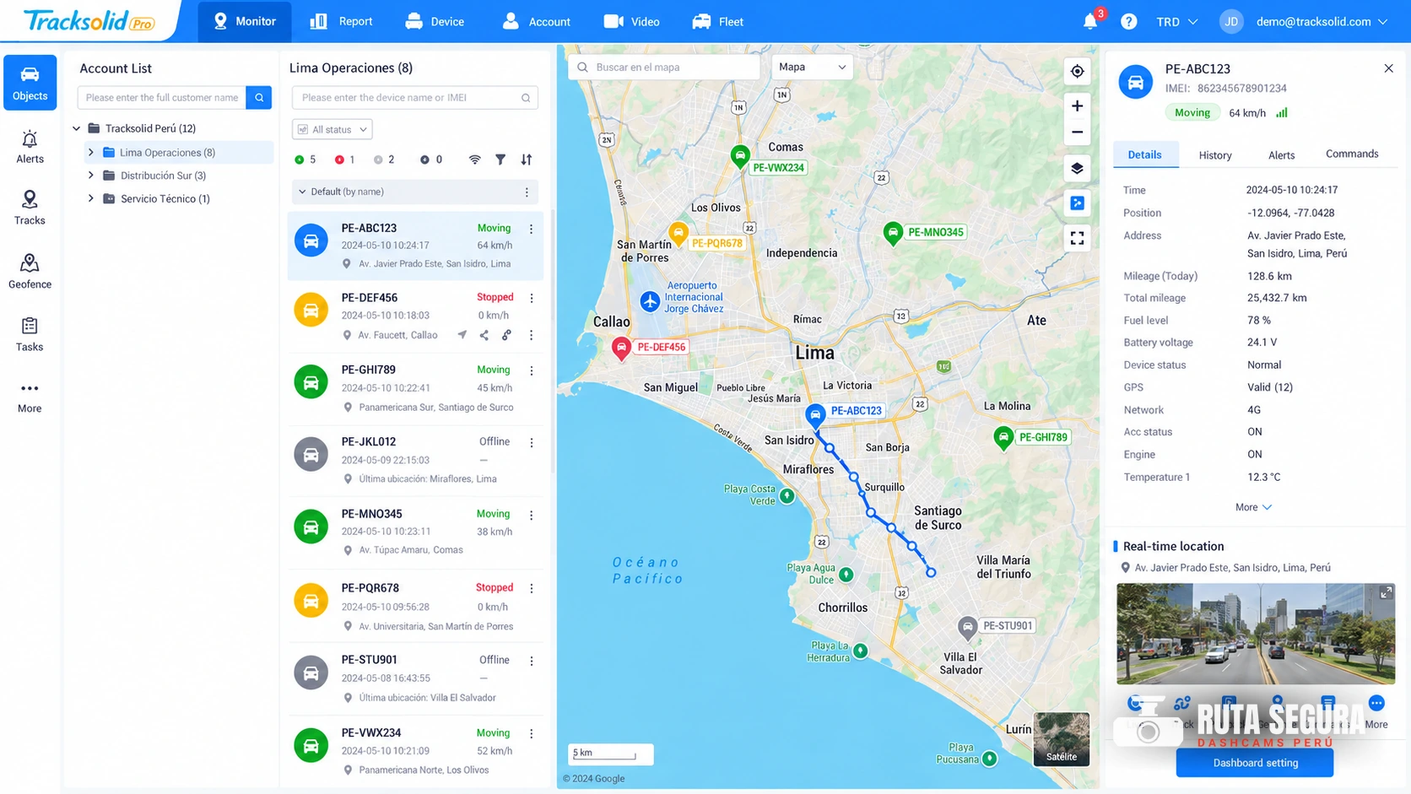Switch map to Satélite view
The image size is (1411, 794).
click(x=1061, y=739)
